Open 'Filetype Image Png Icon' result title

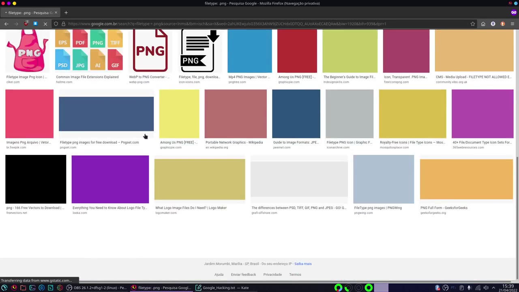click(27, 77)
